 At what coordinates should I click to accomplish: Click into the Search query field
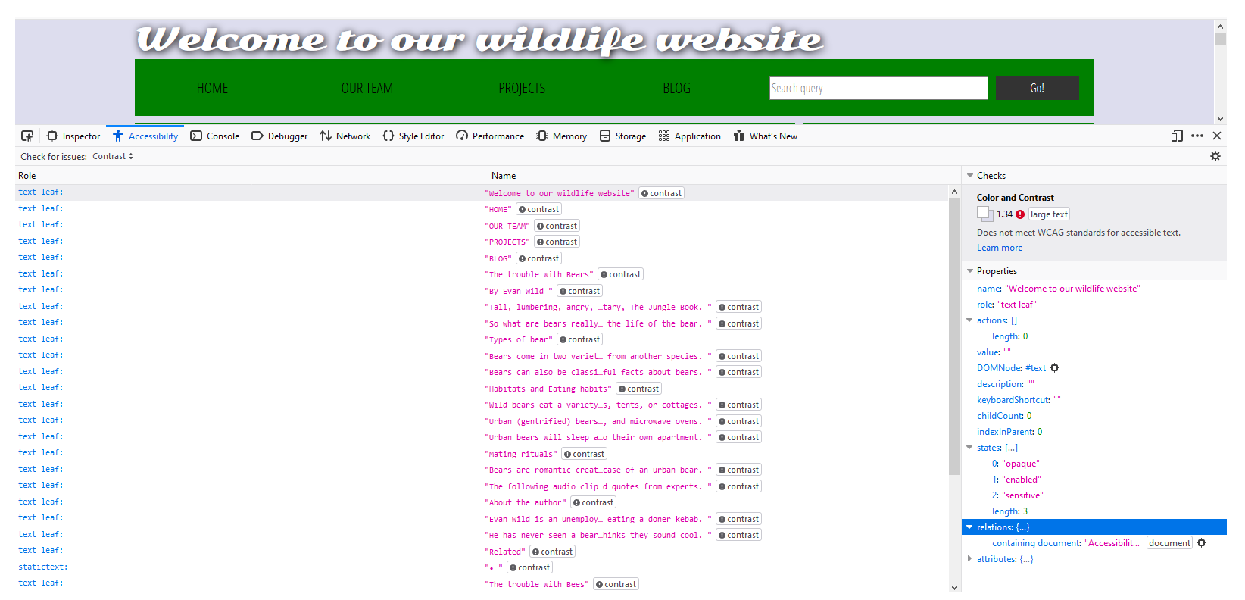coord(878,88)
